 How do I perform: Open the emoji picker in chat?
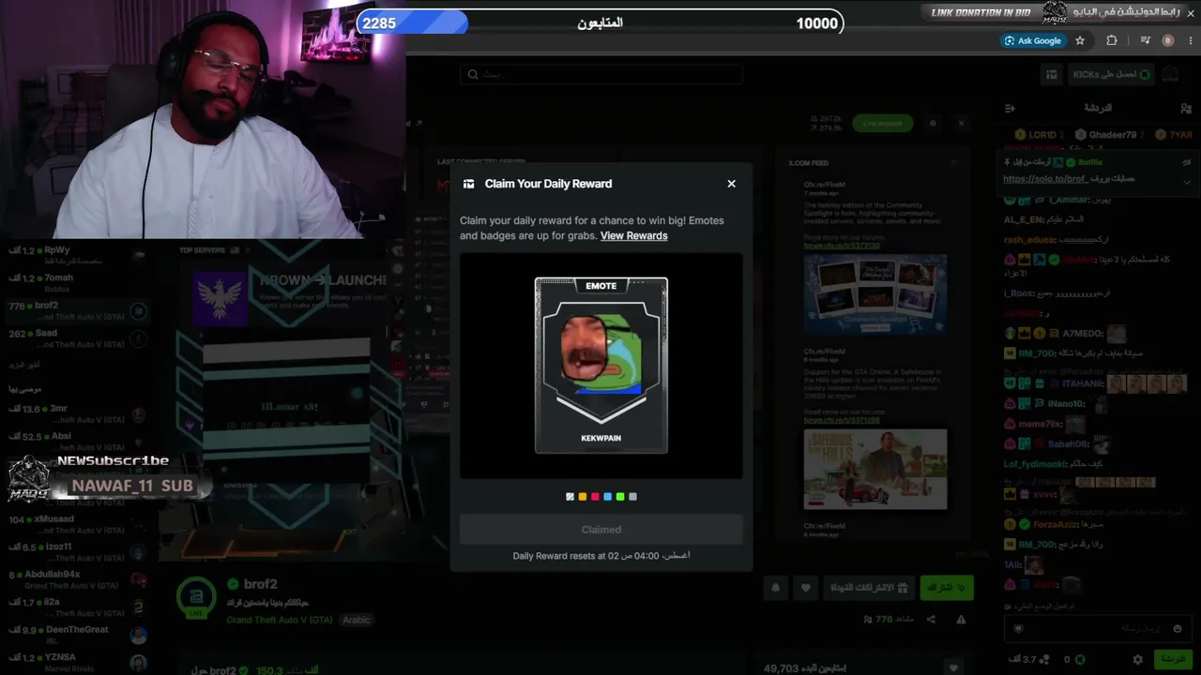(1178, 628)
